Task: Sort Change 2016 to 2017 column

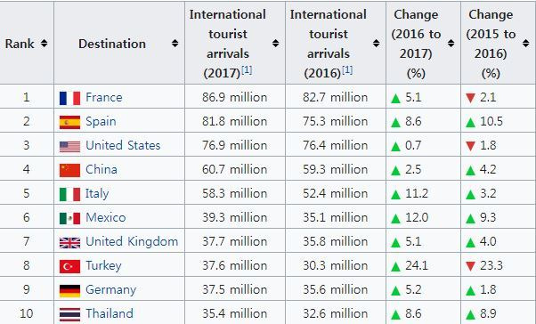Action: coord(451,44)
